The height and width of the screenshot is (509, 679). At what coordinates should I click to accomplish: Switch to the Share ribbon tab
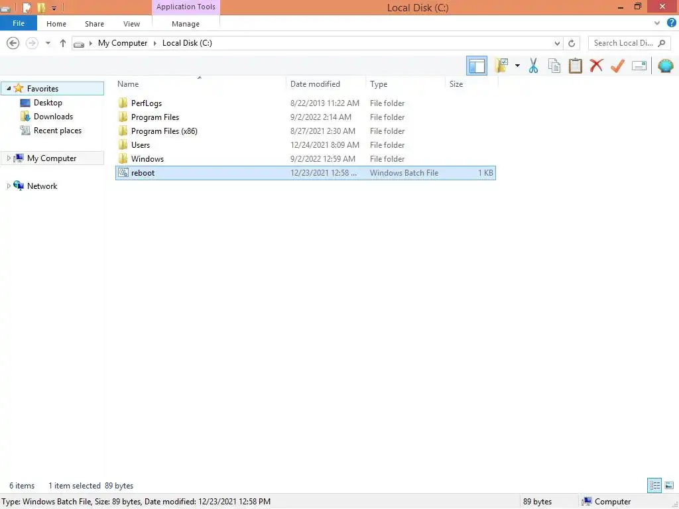94,24
